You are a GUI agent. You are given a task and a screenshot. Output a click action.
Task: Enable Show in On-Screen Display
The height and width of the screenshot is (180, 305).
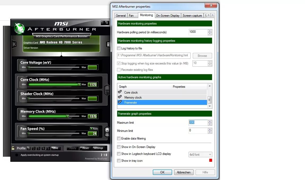pyautogui.click(x=119, y=147)
